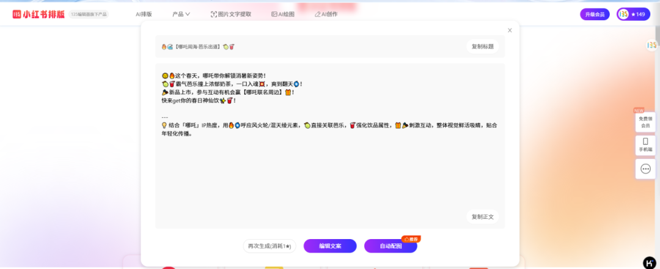Click the AI创作 pen icon
Image resolution: width=660 pixels, height=269 pixels.
point(317,14)
